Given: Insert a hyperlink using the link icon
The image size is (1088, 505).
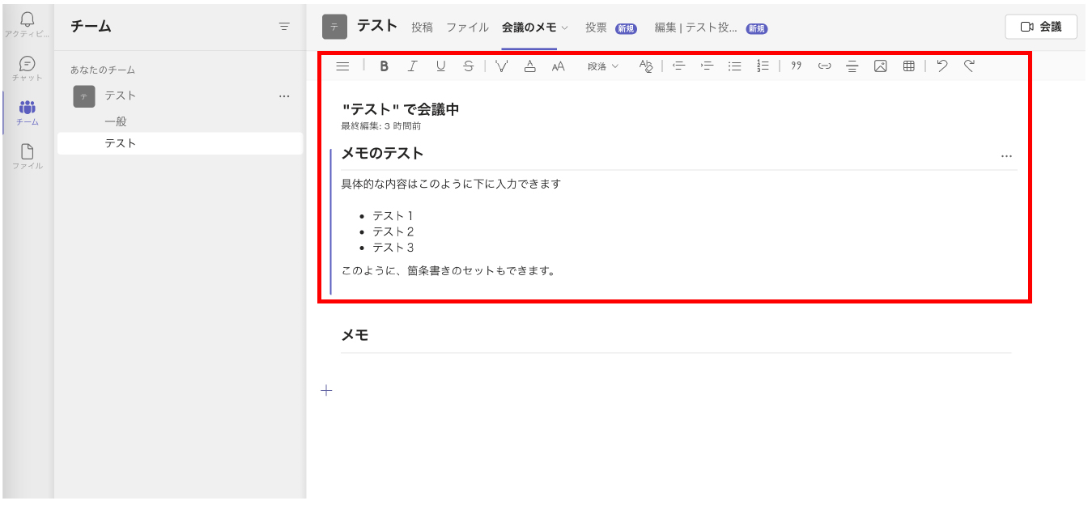Looking at the screenshot, I should coord(824,66).
